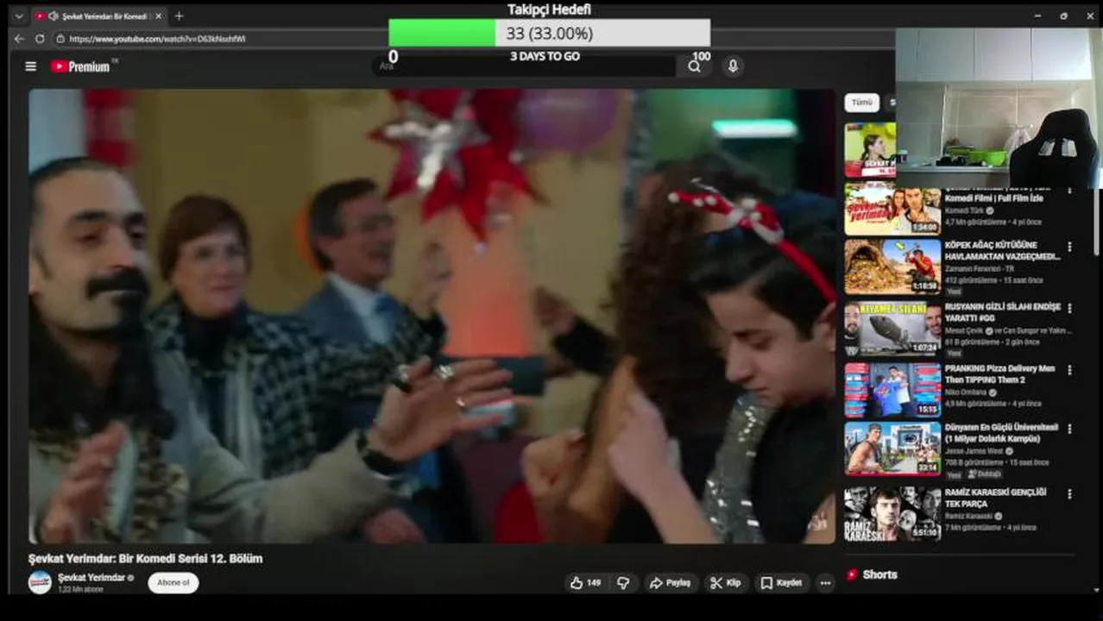Start voice search with microphone icon
The image size is (1103, 621).
(733, 66)
